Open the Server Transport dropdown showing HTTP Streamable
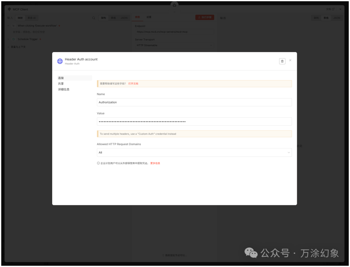This screenshot has height=267, width=350. point(174,46)
